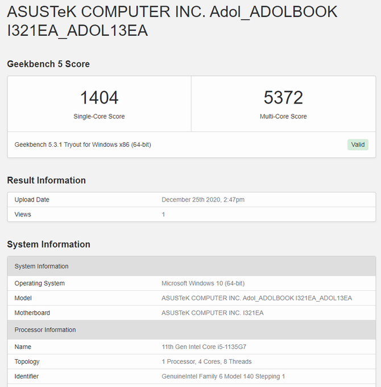
Task: Click the Multi-Core Score label
Action: coord(283,117)
